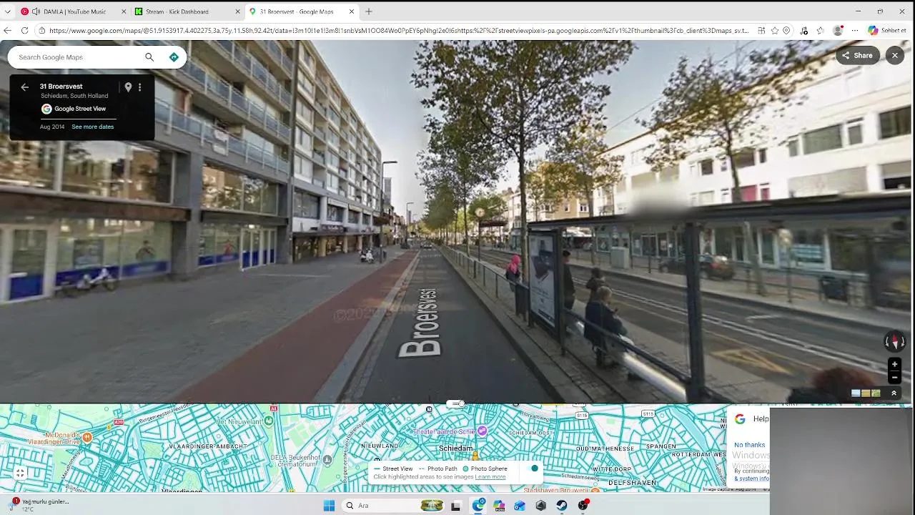915x515 pixels.
Task: Click the No thanks link in Google popup
Action: coord(749,445)
